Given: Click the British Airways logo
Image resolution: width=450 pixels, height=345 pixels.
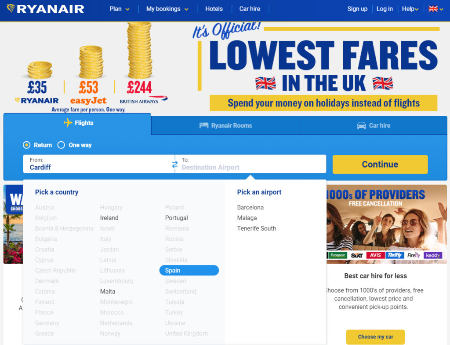Looking at the screenshot, I should (144, 100).
